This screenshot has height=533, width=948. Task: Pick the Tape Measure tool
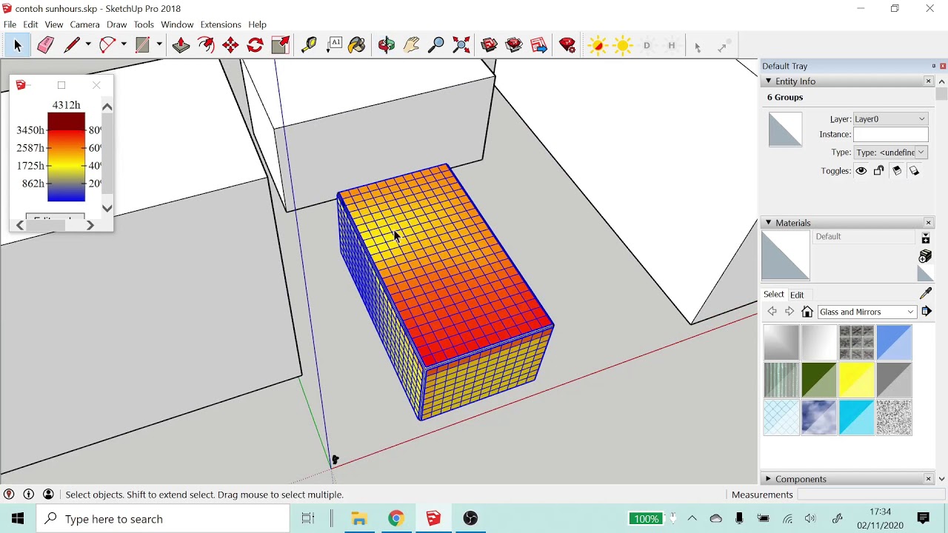click(310, 46)
